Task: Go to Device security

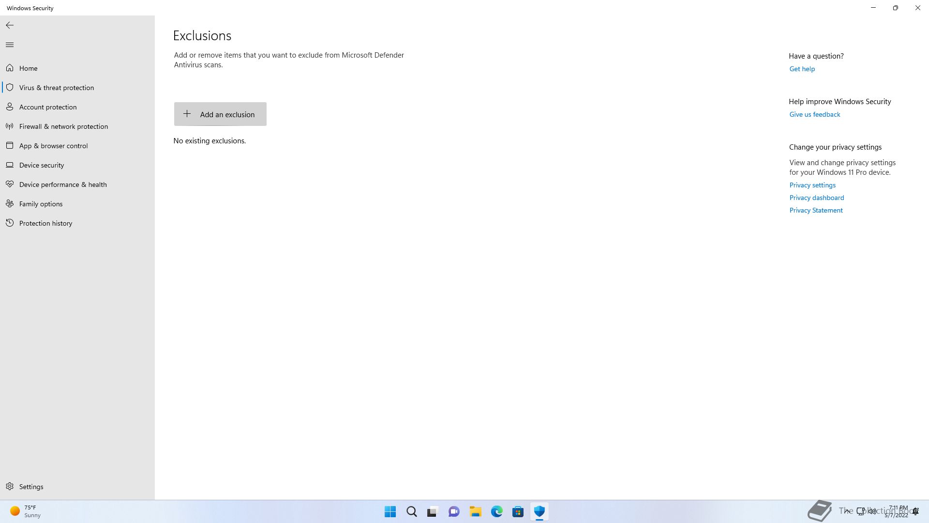Action: pos(77,165)
